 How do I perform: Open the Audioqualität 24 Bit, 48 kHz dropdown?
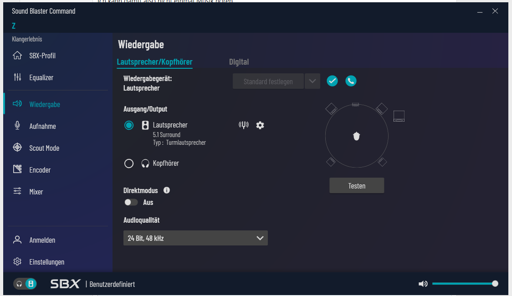click(x=195, y=238)
